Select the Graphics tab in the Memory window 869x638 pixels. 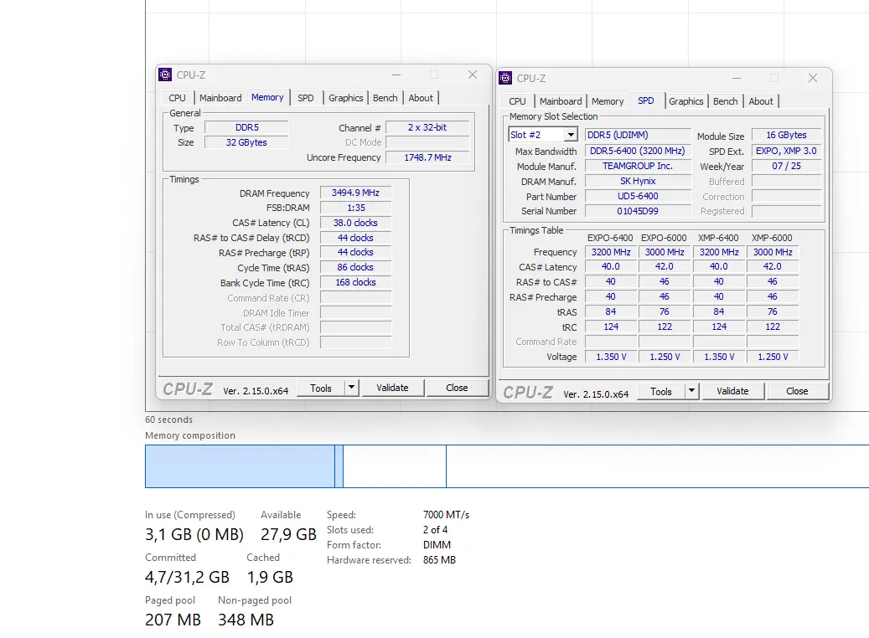coord(345,98)
